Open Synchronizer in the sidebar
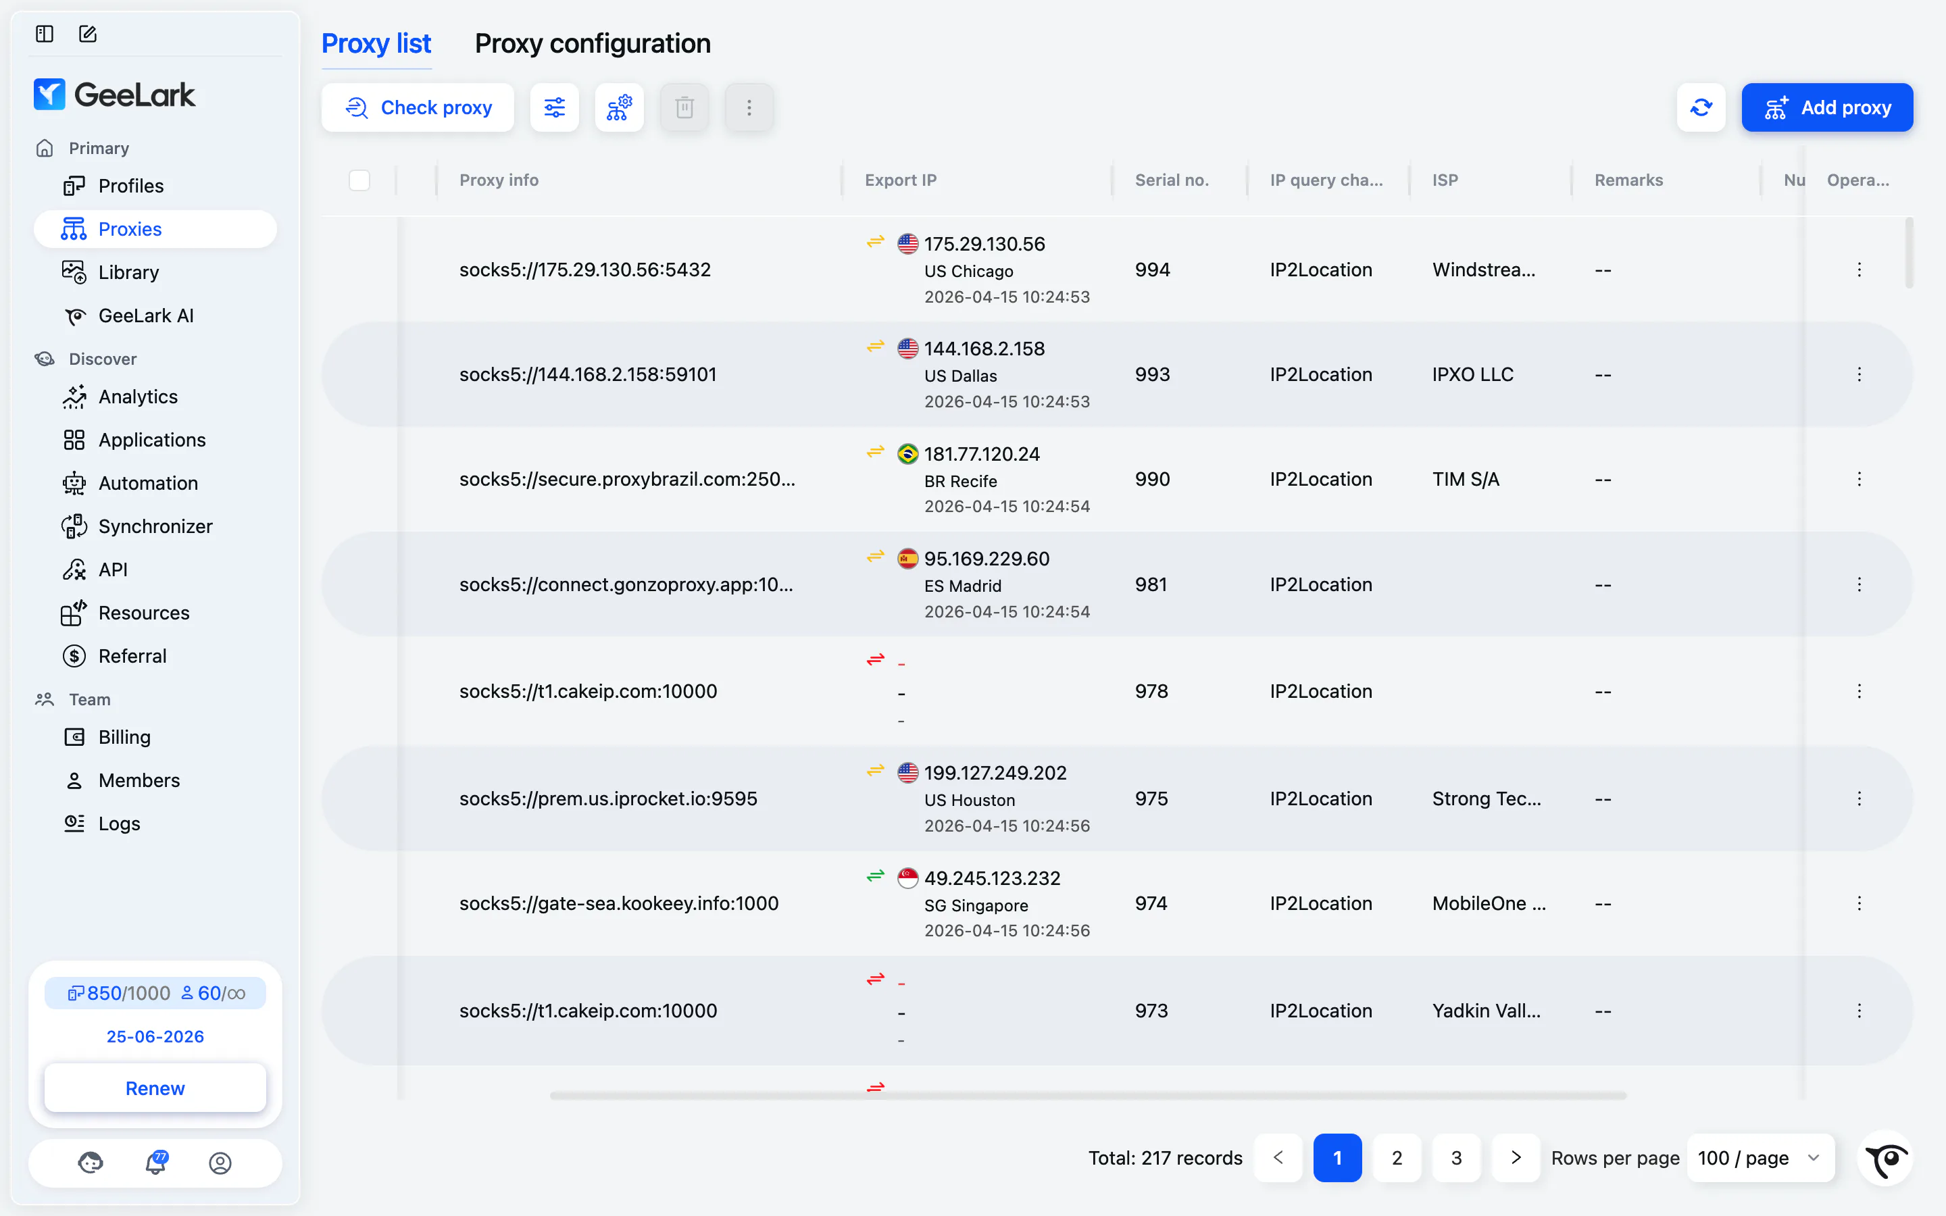 (x=155, y=527)
